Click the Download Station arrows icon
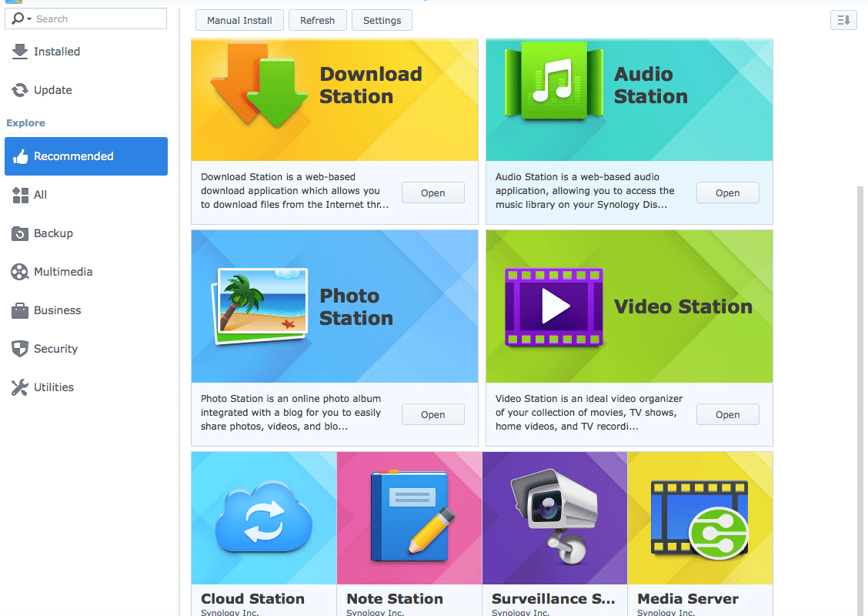This screenshot has width=868, height=616. pos(259,85)
